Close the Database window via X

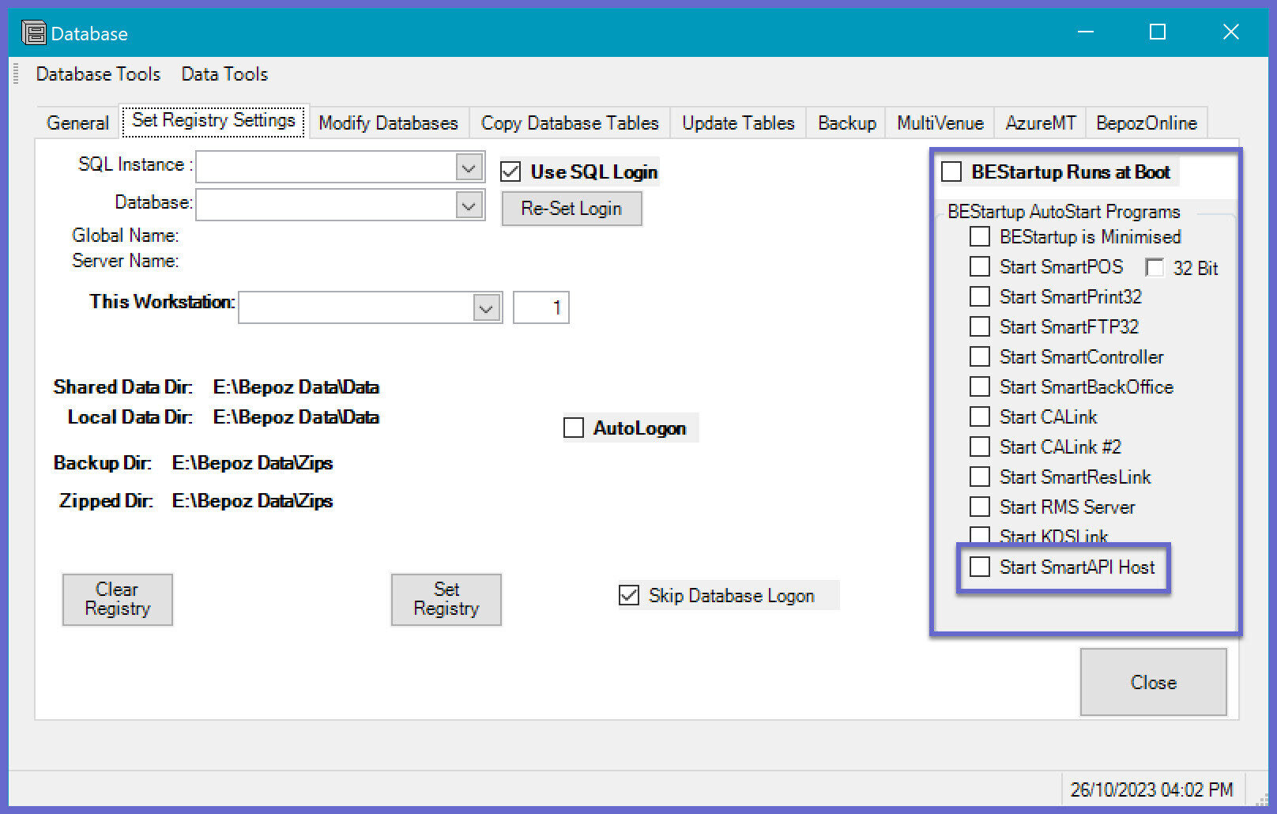[x=1230, y=32]
